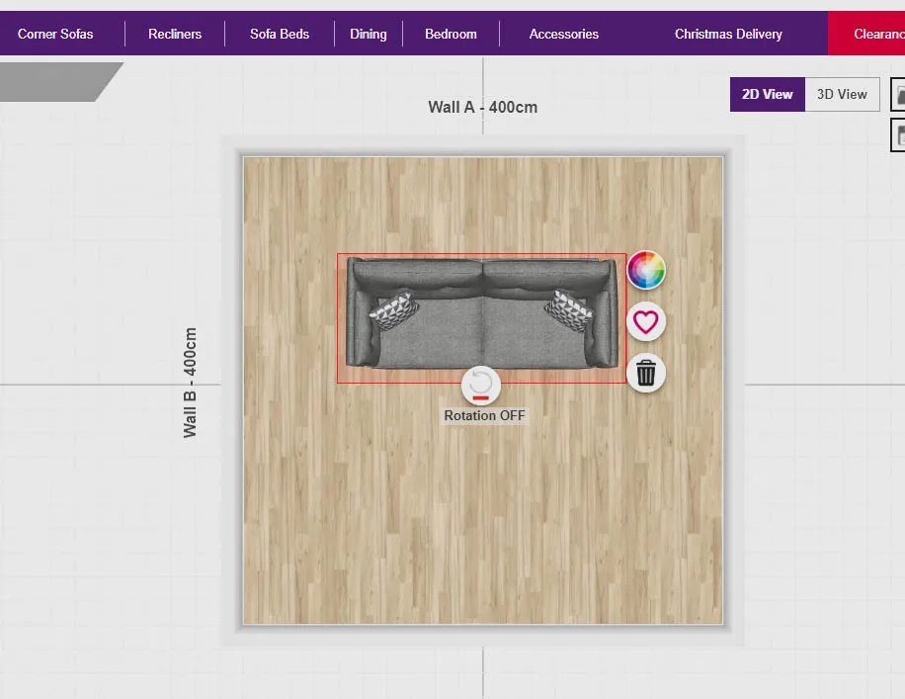Click the left patterned cushion on sofa
The width and height of the screenshot is (905, 699).
tap(393, 310)
